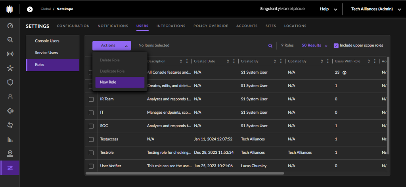Switch to the Integrations tab
This screenshot has width=406, height=187.
(x=171, y=26)
